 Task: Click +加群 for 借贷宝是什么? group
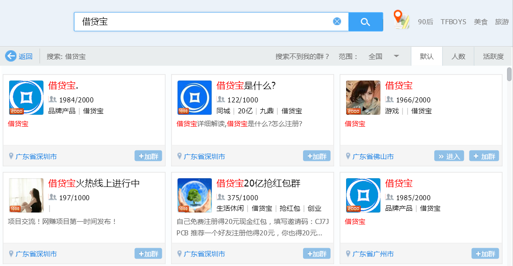[x=317, y=156]
